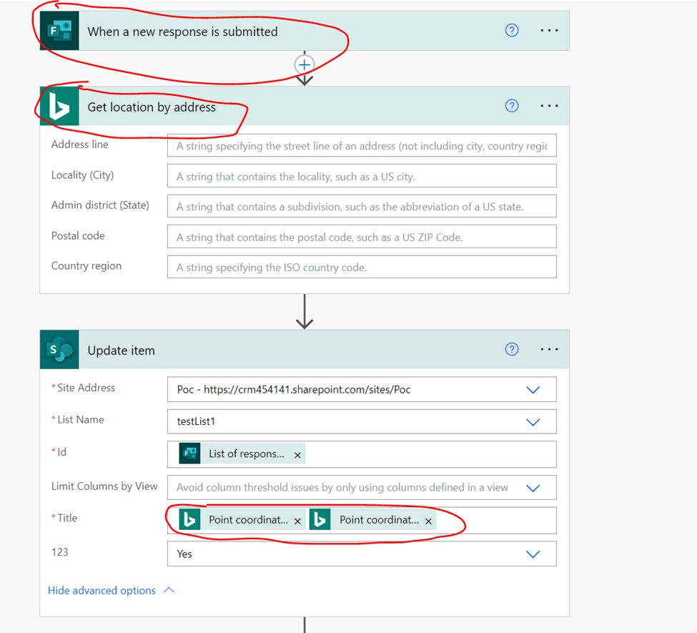This screenshot has width=697, height=633.
Task: Open help for When a new response is submitted
Action: [x=512, y=30]
